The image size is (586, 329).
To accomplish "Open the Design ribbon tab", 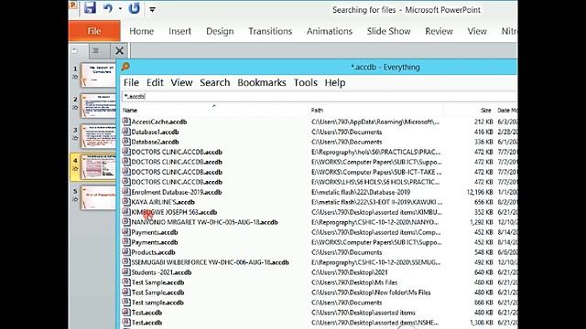I will click(x=220, y=31).
